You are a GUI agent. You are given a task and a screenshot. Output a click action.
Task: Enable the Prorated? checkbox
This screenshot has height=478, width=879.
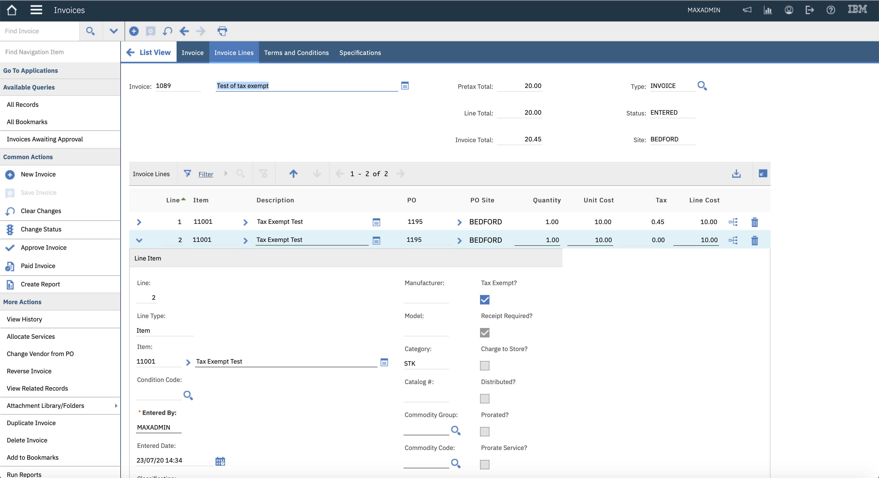point(484,432)
